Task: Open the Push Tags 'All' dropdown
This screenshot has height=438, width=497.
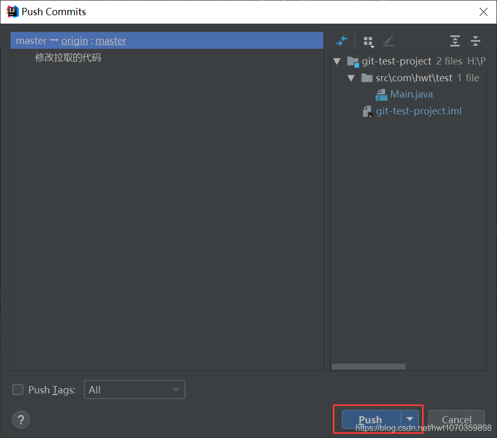Action: 134,389
